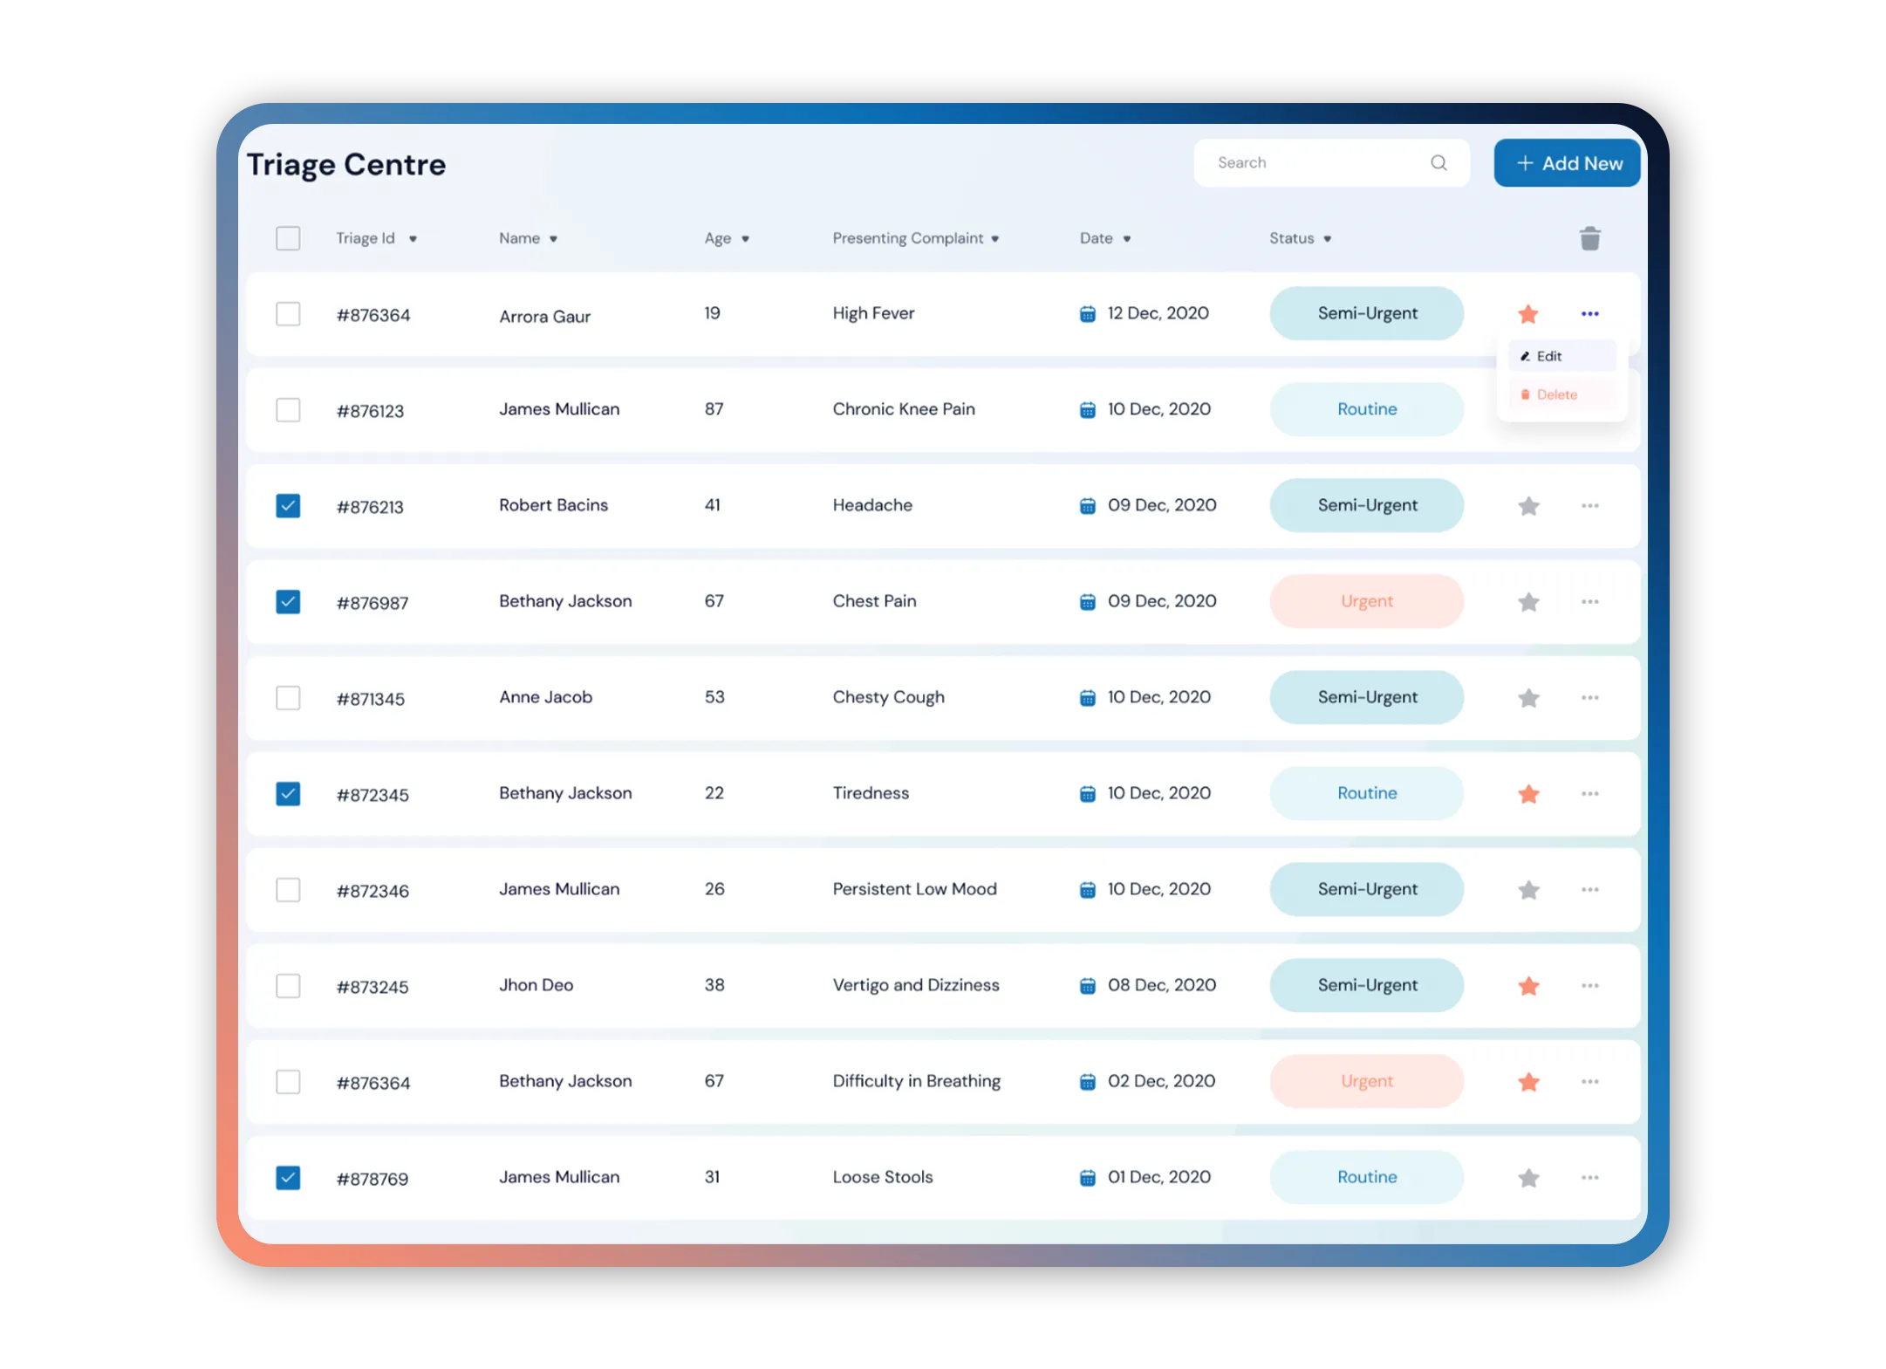
Task: Choose Edit from the row popup menu
Action: click(1548, 356)
